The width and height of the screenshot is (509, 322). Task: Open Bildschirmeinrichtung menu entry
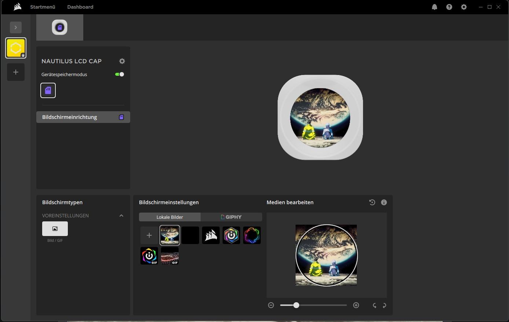83,117
